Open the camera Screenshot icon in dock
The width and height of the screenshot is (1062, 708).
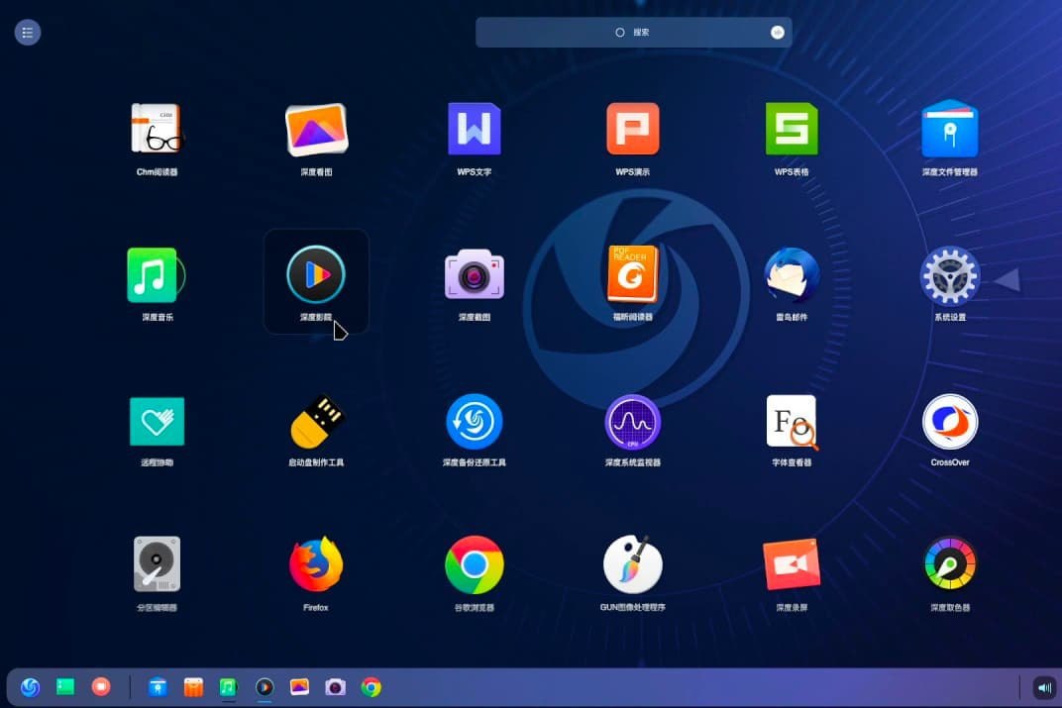click(335, 687)
